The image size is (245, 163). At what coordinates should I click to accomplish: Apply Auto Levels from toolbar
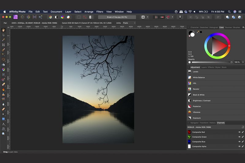(50, 17)
